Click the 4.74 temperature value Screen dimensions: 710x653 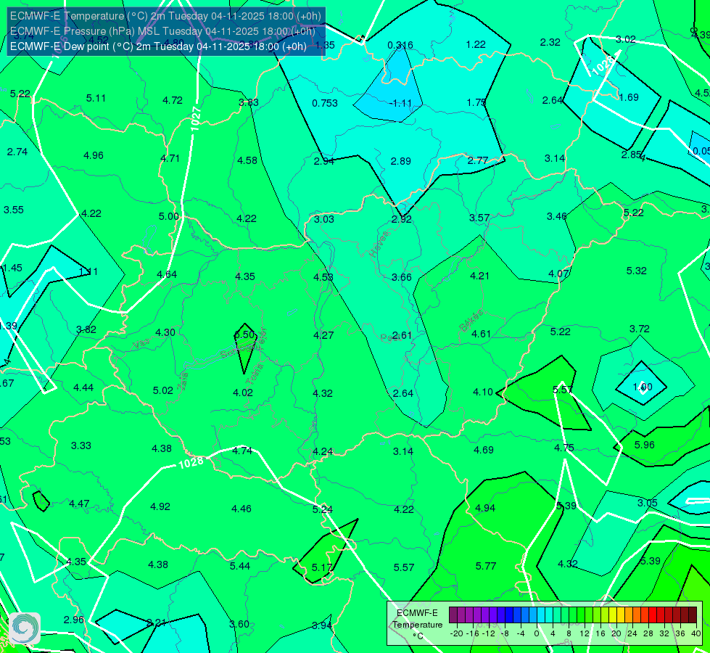tap(242, 451)
